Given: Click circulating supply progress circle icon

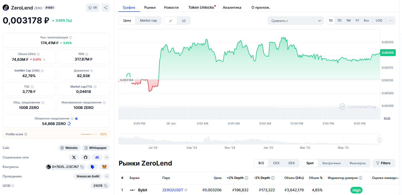Looking at the screenshot, I should (x=69, y=124).
